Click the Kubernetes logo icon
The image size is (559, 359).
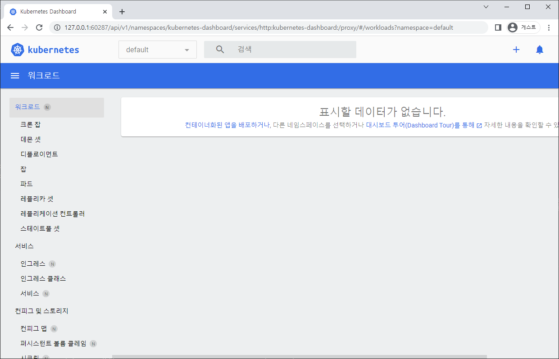pyautogui.click(x=17, y=50)
